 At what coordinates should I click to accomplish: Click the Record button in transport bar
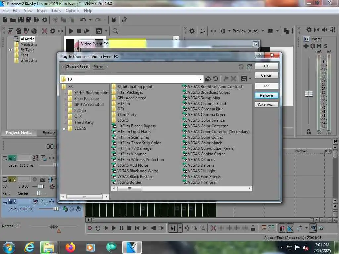click(x=90, y=228)
